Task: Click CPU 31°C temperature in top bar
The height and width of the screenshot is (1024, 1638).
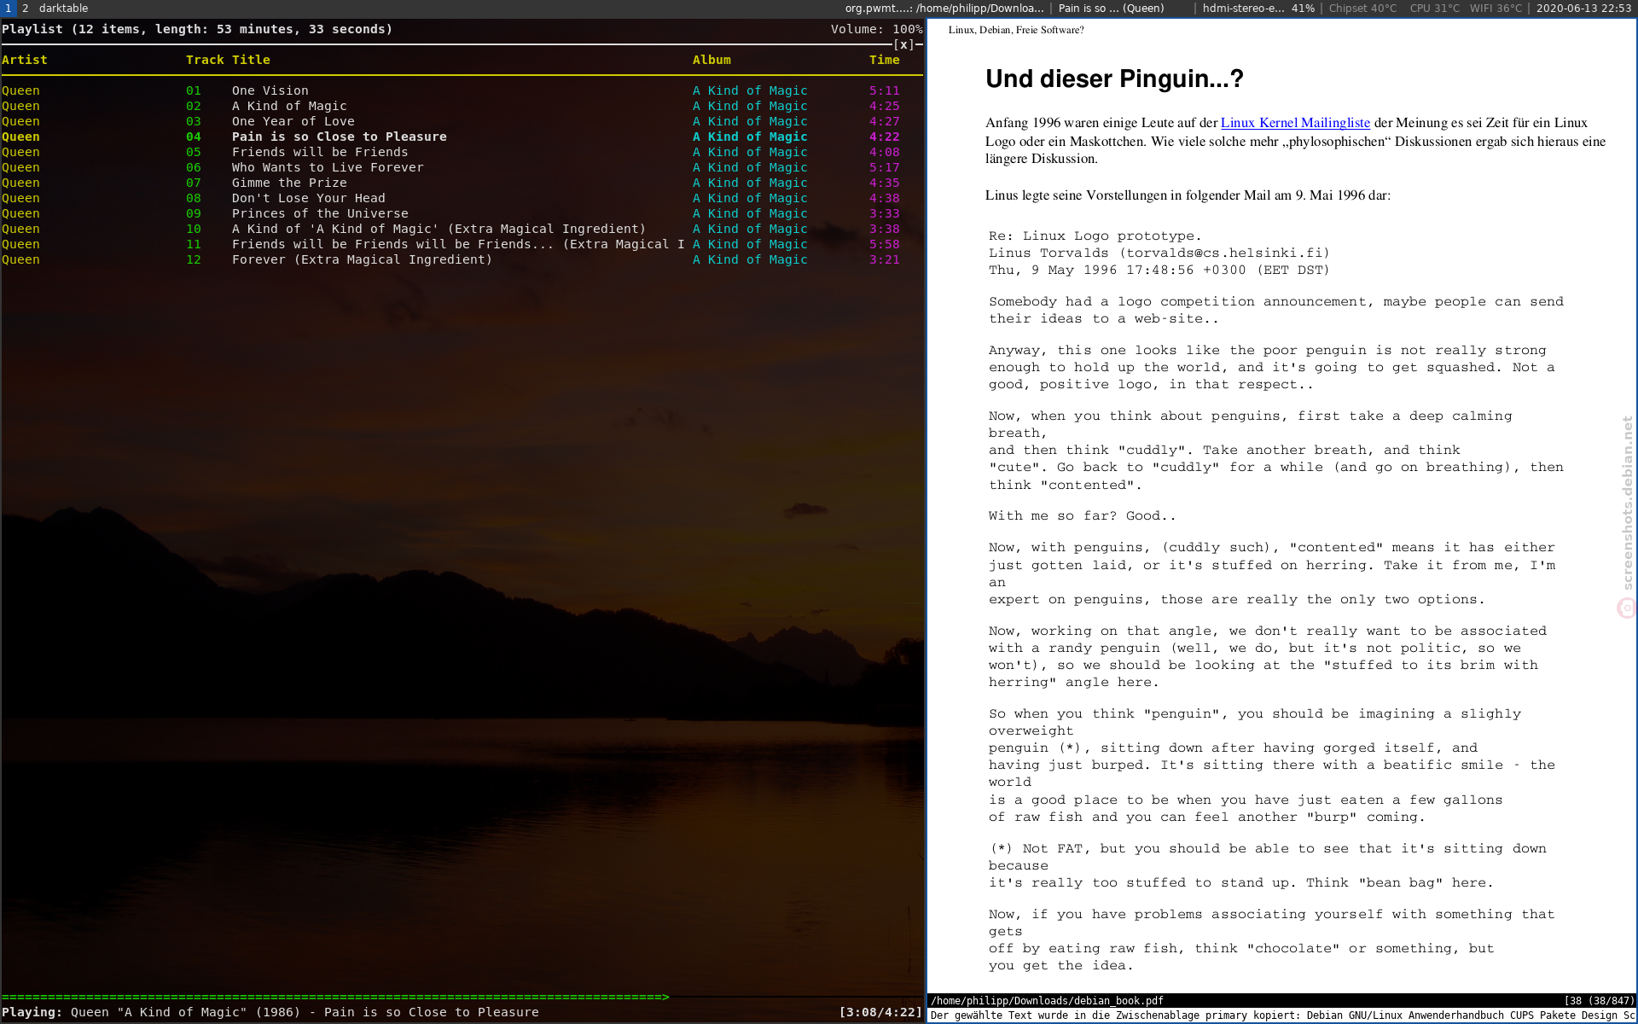Action: 1434,8
